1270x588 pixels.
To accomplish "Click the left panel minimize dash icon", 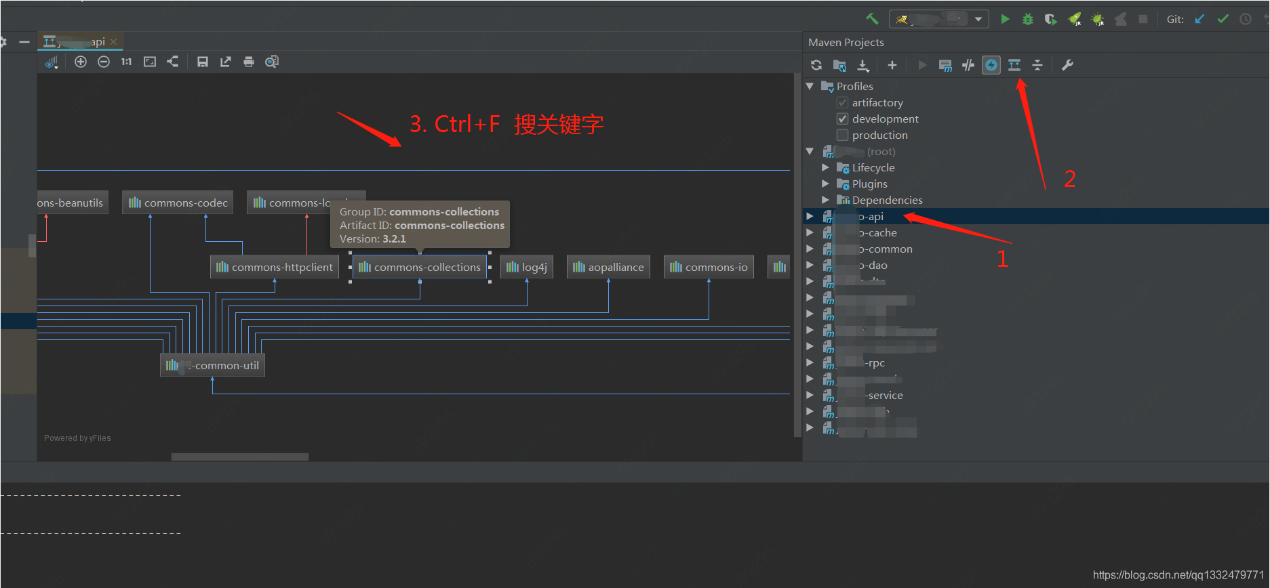I will (24, 42).
